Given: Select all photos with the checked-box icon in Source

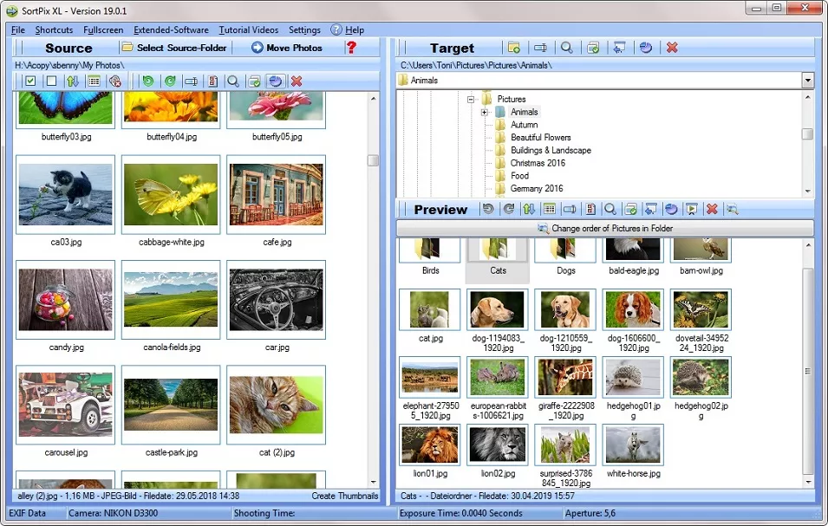Looking at the screenshot, I should (x=30, y=81).
